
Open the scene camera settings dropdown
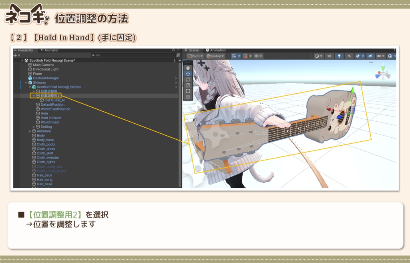tap(380, 56)
